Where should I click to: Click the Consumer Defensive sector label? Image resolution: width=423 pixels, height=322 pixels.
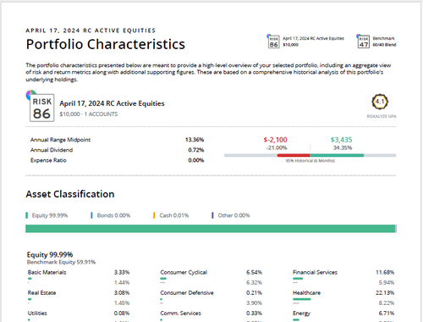coord(187,293)
